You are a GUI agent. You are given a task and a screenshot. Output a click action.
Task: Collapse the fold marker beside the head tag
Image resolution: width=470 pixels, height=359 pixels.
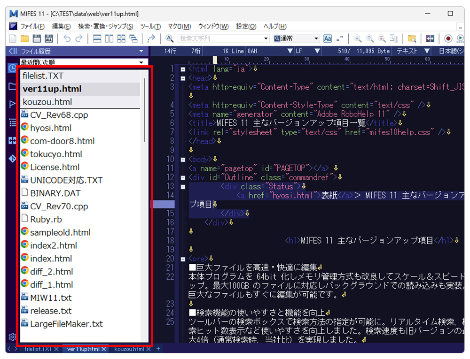point(183,78)
